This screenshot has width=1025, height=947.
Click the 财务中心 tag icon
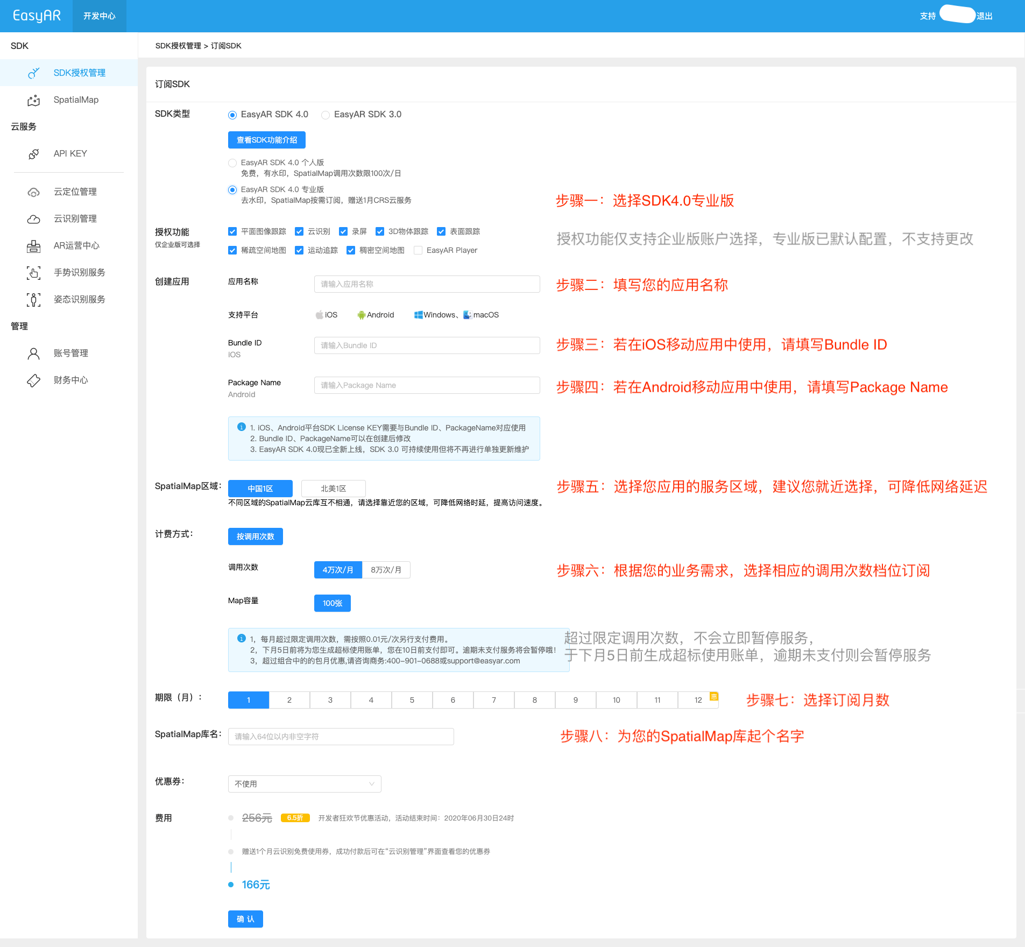(33, 380)
